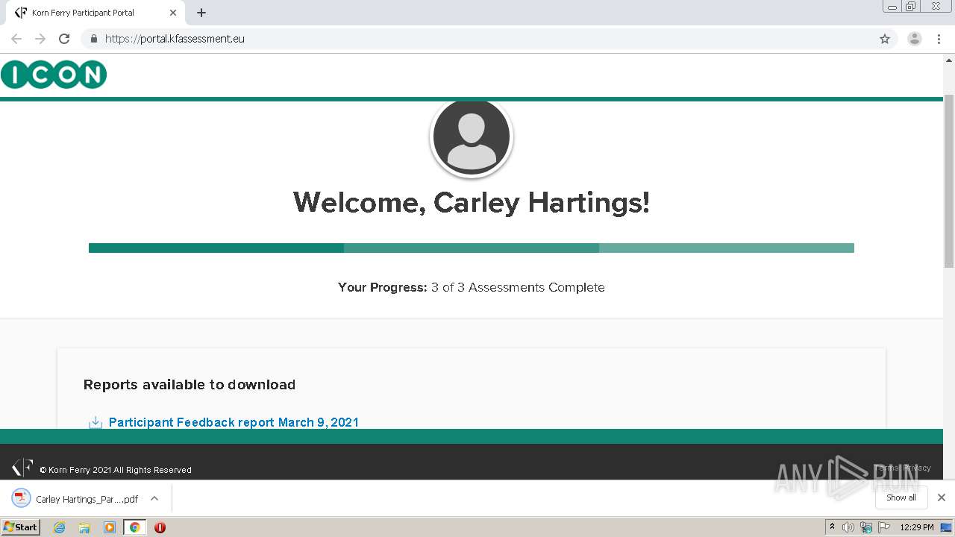Launch Internet Explorer from the taskbar
The height and width of the screenshot is (537, 955).
coord(59,527)
